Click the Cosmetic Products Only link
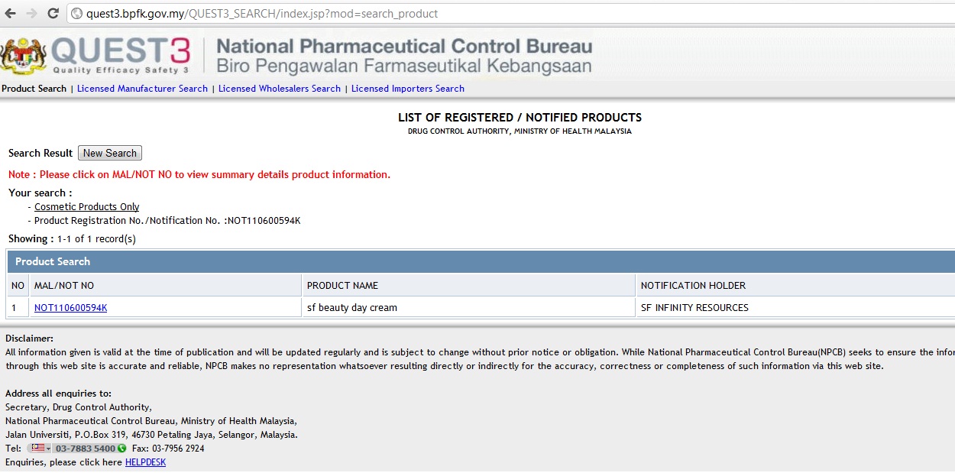Image resolution: width=955 pixels, height=473 pixels. (x=86, y=207)
